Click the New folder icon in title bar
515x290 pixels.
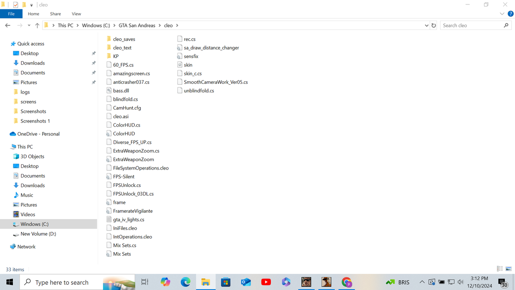(24, 5)
